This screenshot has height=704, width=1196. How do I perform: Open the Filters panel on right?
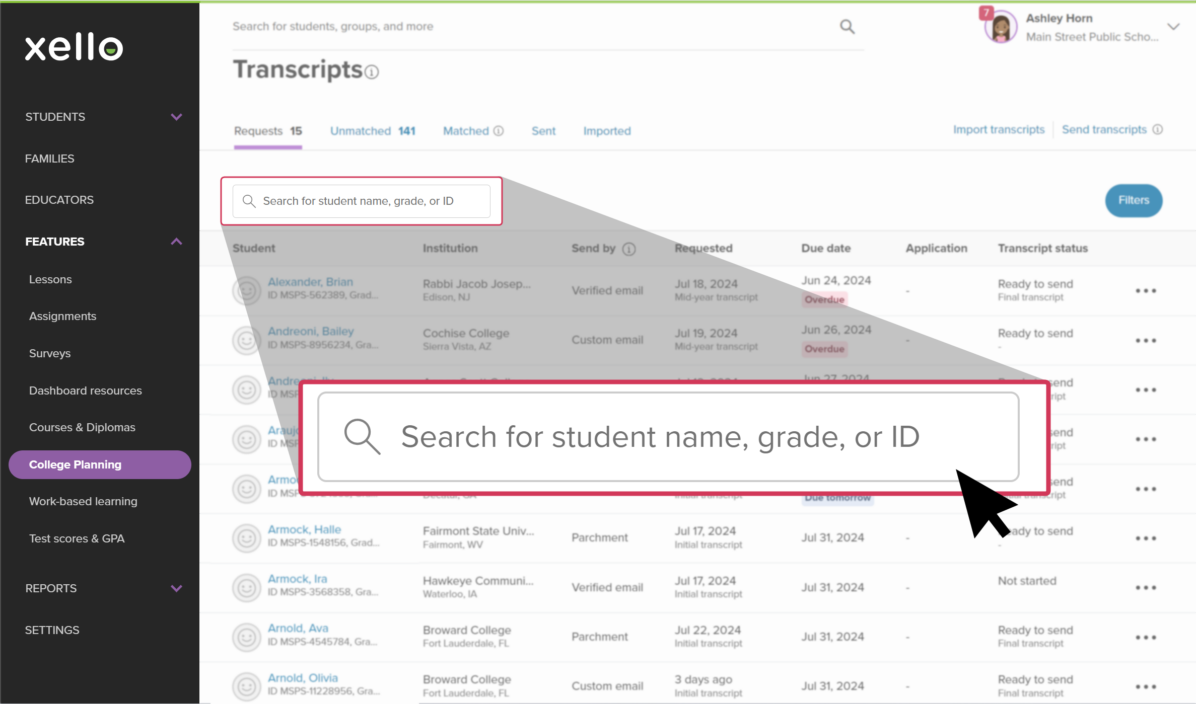pos(1133,200)
